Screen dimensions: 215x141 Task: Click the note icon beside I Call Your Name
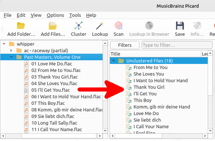pos(128,127)
